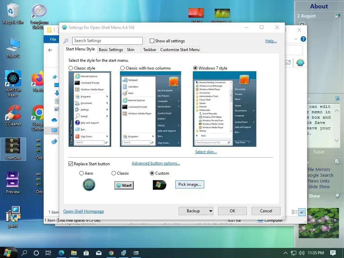344x258 pixels.
Task: Launch Win11 in React shortcut
Action: point(13,83)
